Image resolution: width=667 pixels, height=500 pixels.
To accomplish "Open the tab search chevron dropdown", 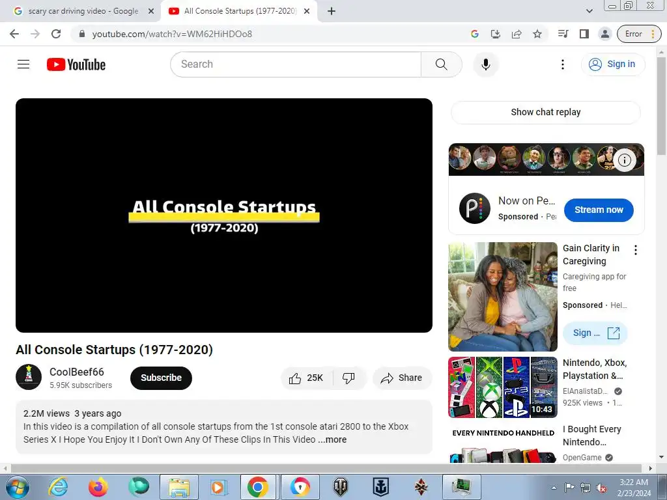I will (x=589, y=11).
